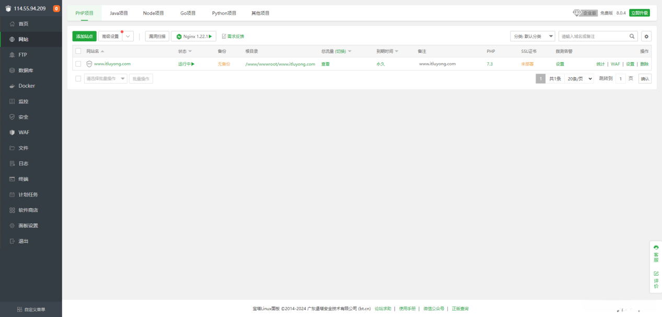Click the 批量操作 button
Image resolution: width=662 pixels, height=317 pixels.
coord(141,78)
